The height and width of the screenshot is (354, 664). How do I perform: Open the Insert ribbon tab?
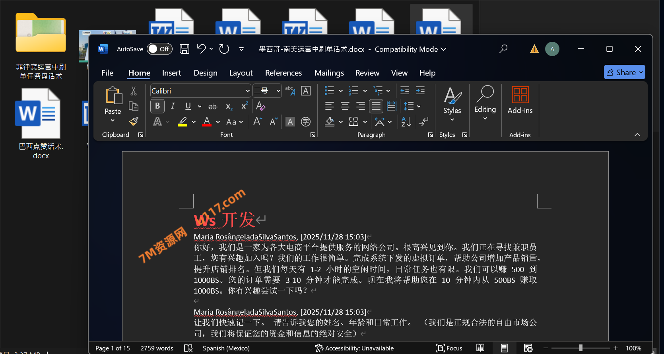(171, 73)
